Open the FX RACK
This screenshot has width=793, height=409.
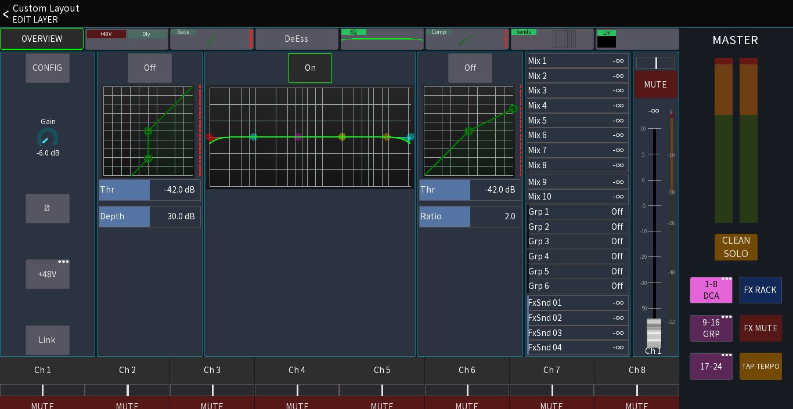(x=760, y=290)
